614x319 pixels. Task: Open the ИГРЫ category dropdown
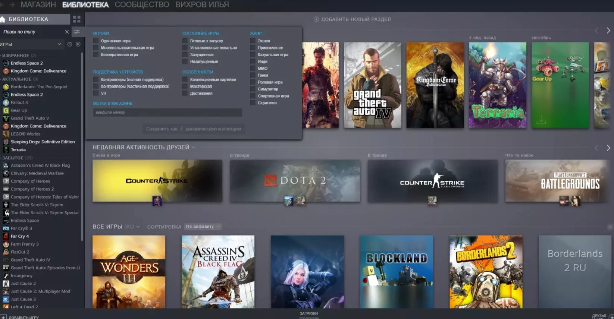click(31, 44)
